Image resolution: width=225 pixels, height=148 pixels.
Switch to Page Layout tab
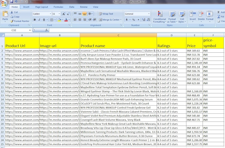pyautogui.click(x=41, y=7)
